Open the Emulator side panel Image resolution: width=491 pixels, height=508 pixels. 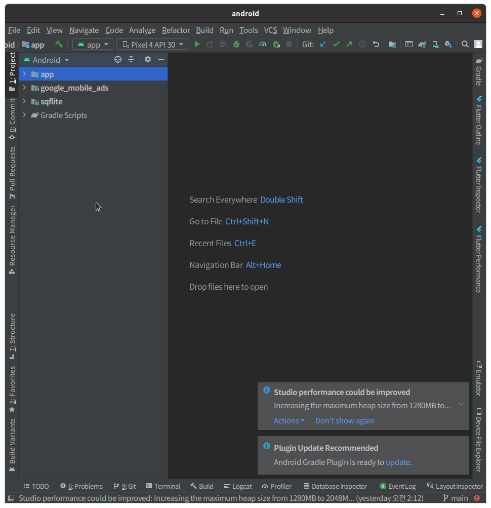pos(479,378)
